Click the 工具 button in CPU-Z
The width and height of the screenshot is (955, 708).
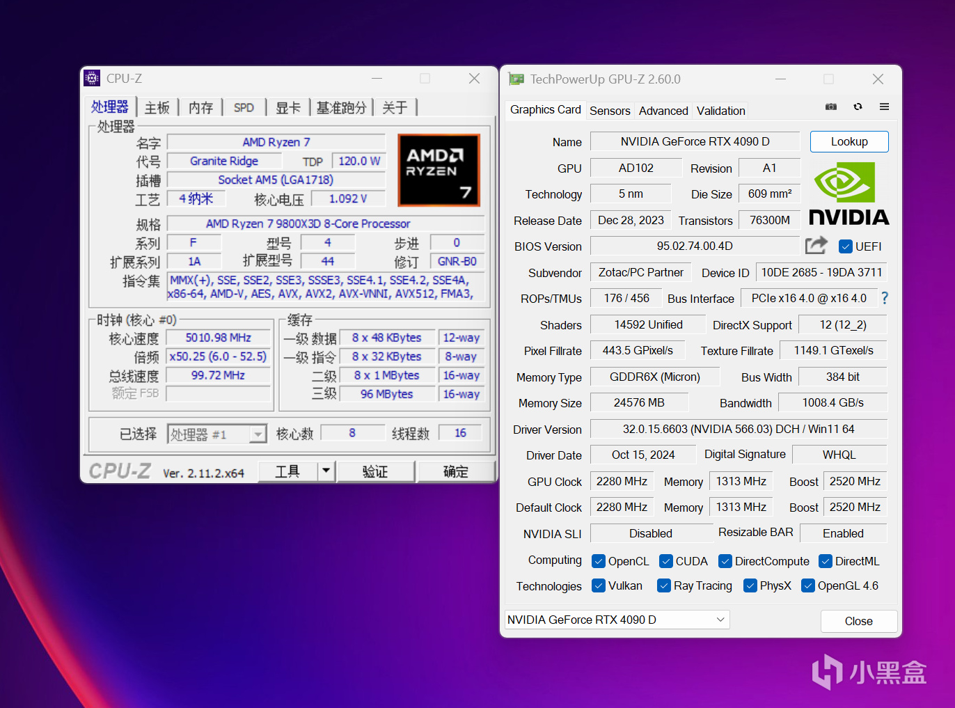pos(287,471)
